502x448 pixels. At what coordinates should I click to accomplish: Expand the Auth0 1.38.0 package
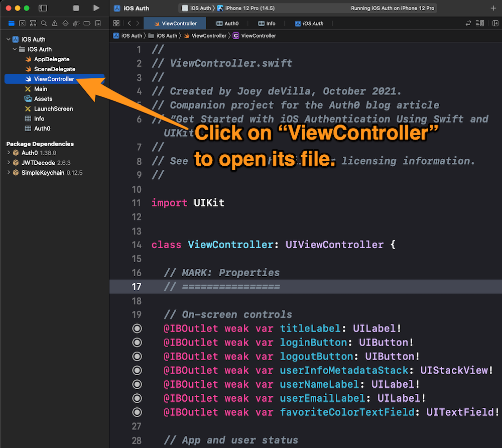[9, 153]
